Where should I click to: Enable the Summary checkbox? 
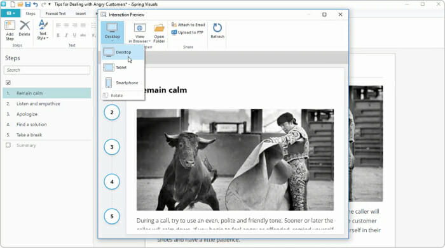[8, 145]
